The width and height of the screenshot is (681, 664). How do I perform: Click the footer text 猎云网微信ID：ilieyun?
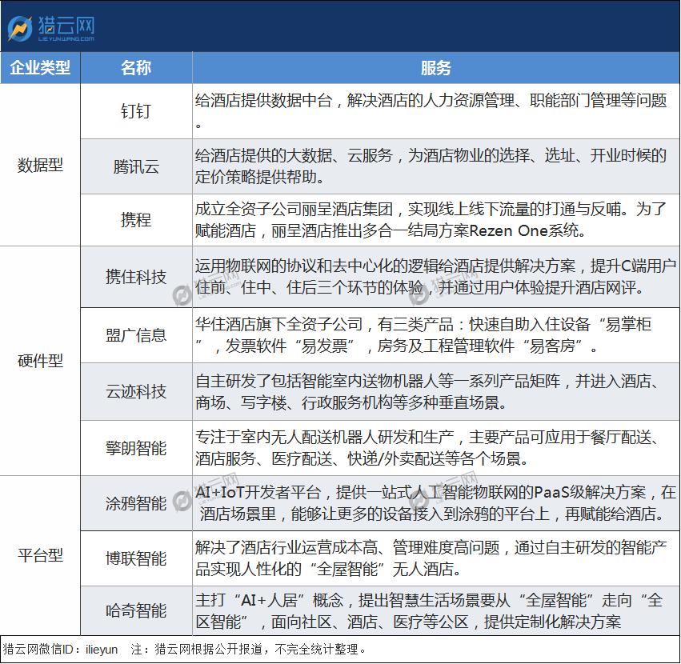click(60, 650)
